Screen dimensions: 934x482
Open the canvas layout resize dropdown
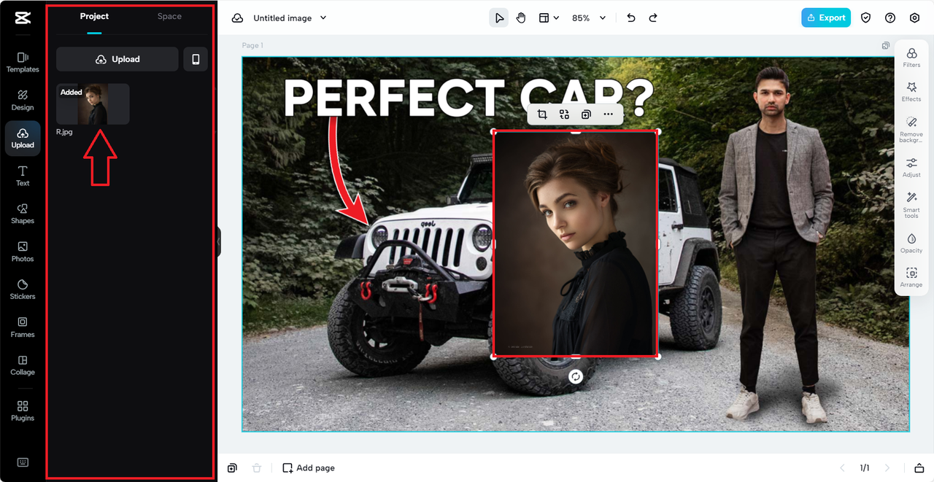pos(549,18)
